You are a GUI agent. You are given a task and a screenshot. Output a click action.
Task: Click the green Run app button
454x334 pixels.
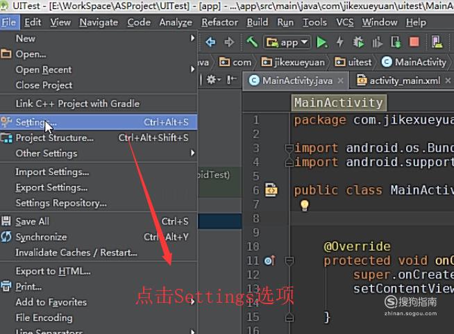pyautogui.click(x=321, y=42)
